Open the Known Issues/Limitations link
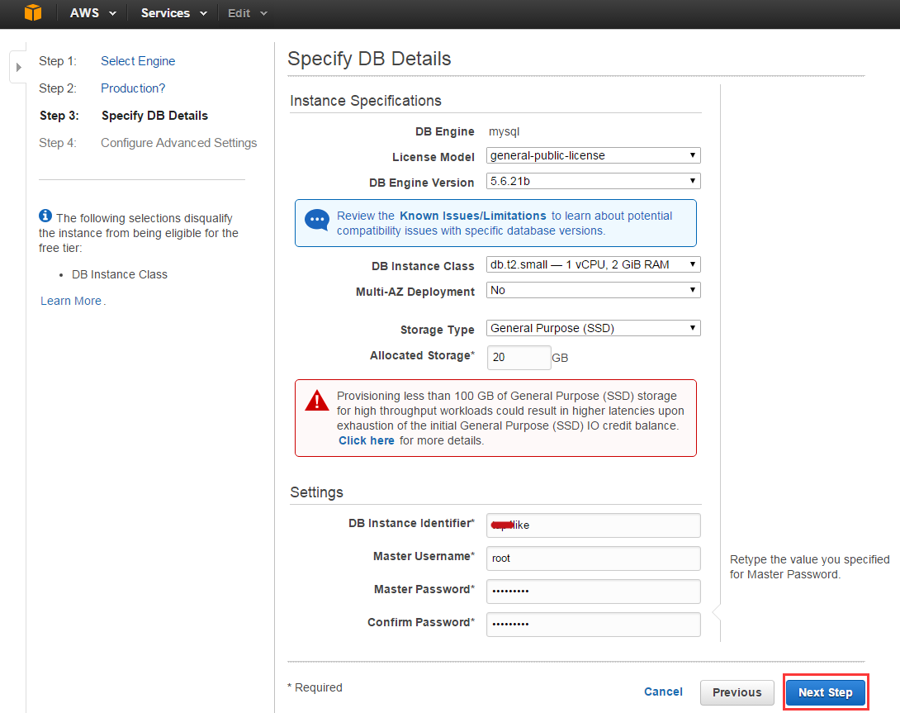Image resolution: width=900 pixels, height=713 pixels. point(472,216)
